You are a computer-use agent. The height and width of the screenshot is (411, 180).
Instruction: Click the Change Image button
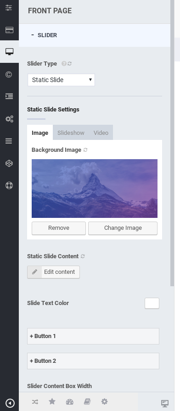(123, 228)
